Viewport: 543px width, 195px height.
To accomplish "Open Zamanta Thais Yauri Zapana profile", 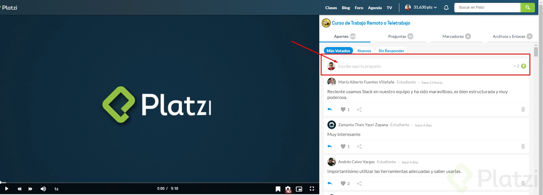I will click(363, 125).
